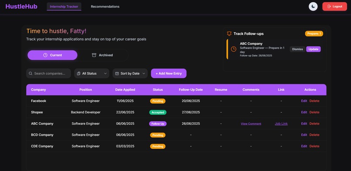
Task: Click the 11/06/2025 date applied cell
Action: click(125, 101)
